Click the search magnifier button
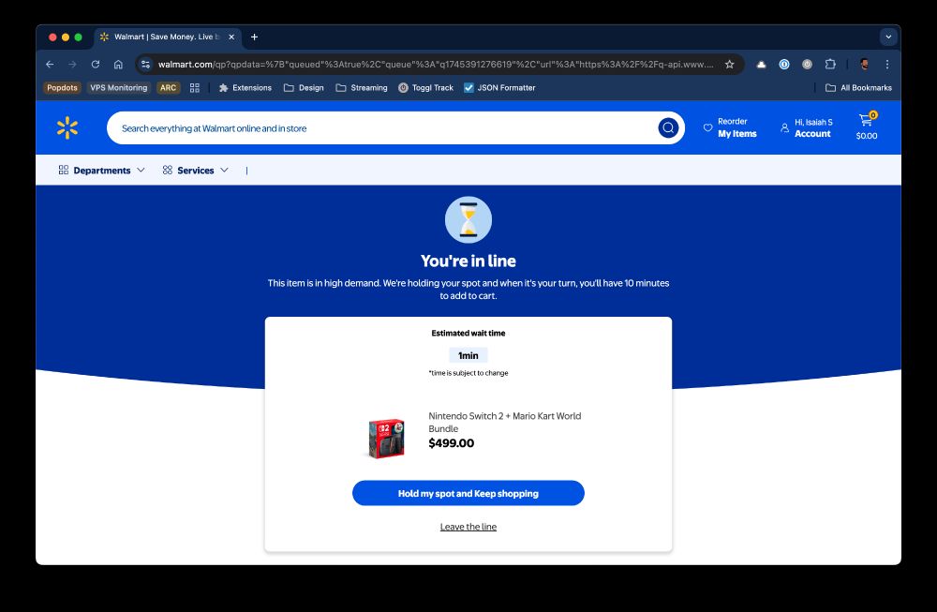Image resolution: width=937 pixels, height=612 pixels. (668, 127)
